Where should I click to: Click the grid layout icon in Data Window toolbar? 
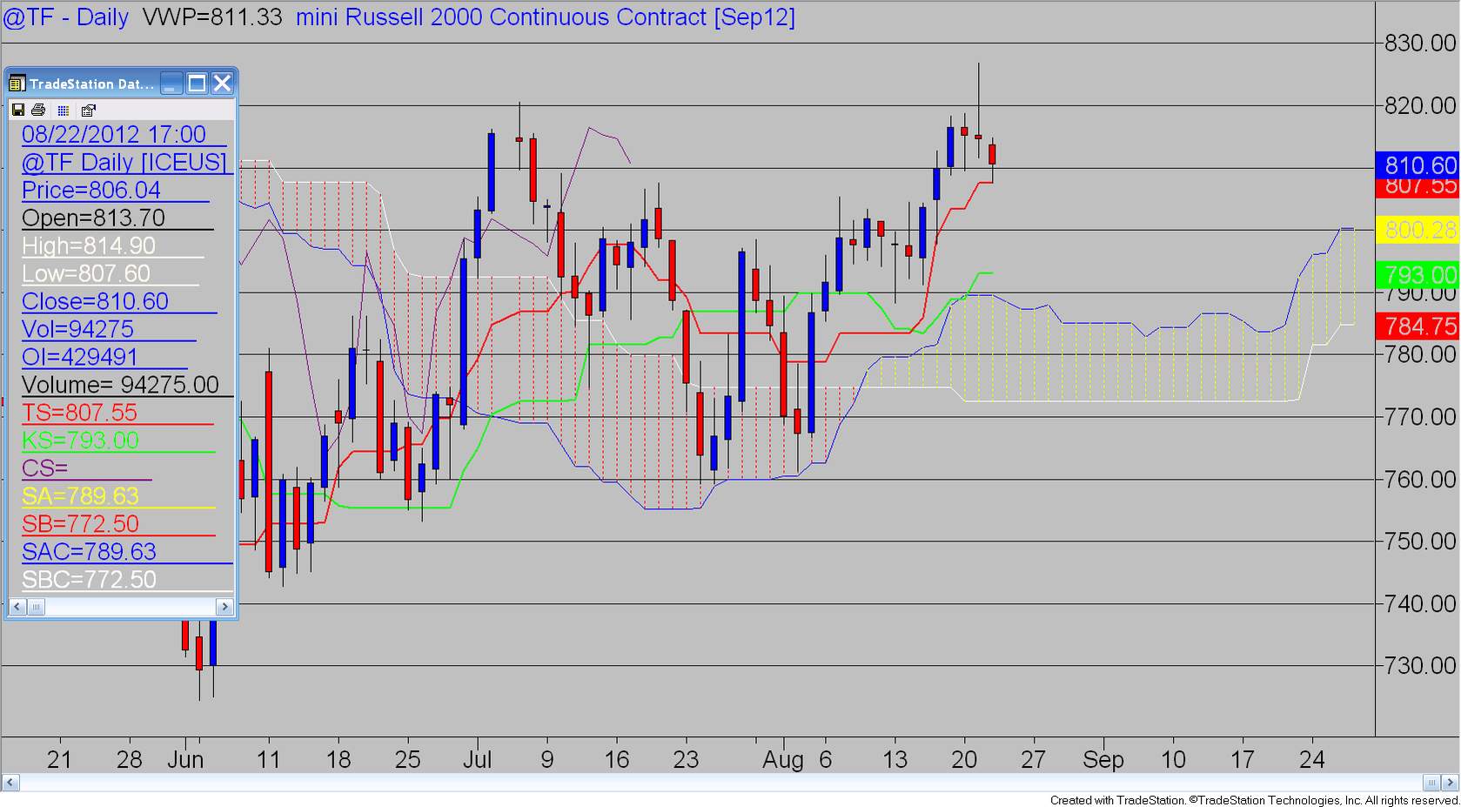63,111
